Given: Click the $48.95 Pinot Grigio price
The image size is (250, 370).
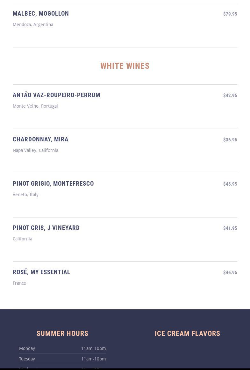Looking at the screenshot, I should (x=230, y=184).
